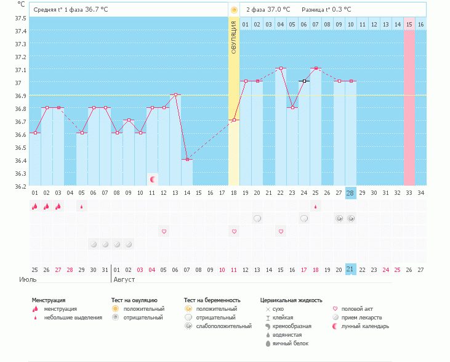450x362 pixels.
Task: Click the light discharge drop on day 05
Action: (82, 207)
